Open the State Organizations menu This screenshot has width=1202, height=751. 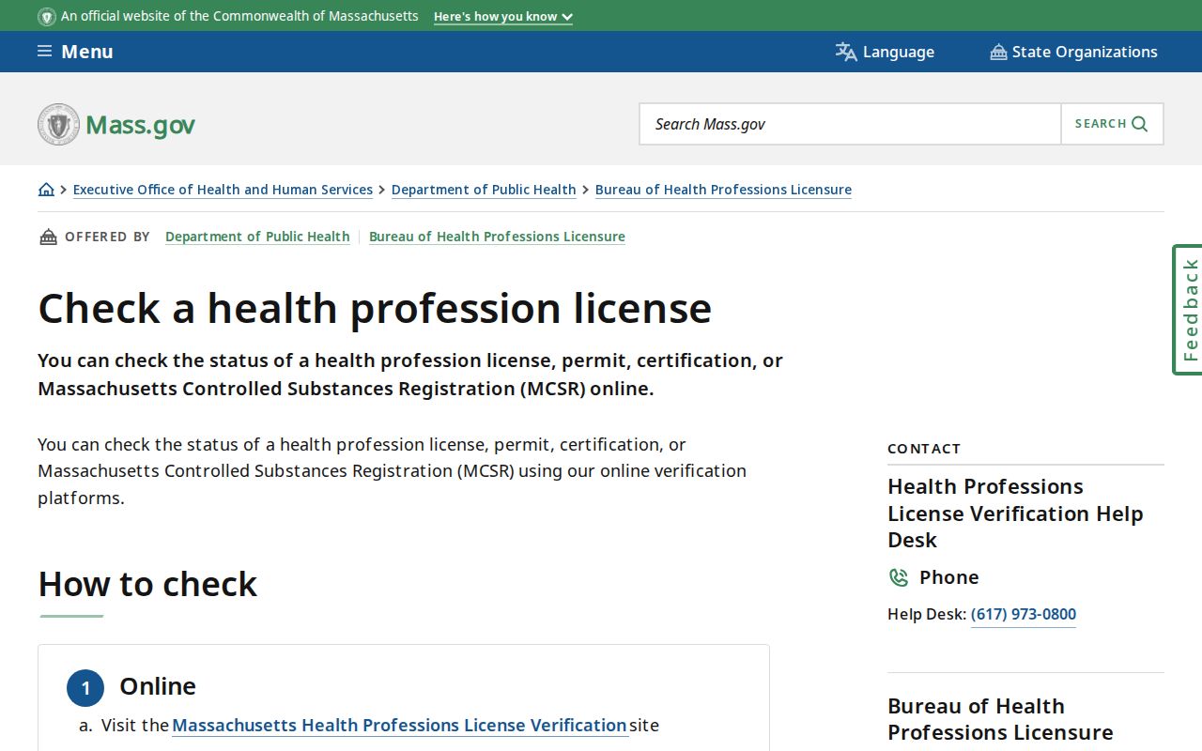[x=1073, y=52]
